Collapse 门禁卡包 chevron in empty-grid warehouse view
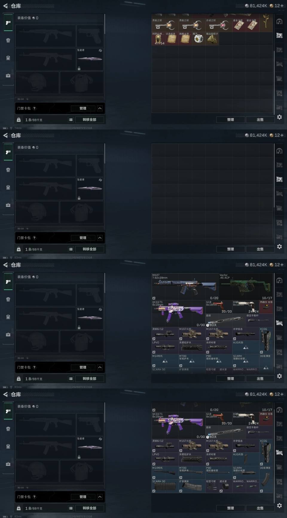This screenshot has width=287, height=518. (100, 238)
